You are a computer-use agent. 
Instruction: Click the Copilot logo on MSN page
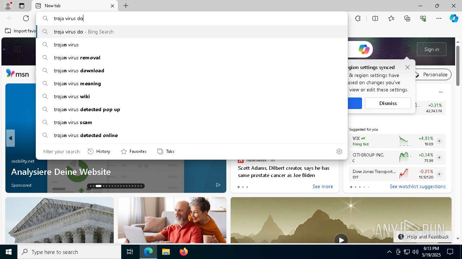point(364,49)
